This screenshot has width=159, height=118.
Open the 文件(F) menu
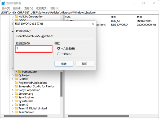[6, 8]
